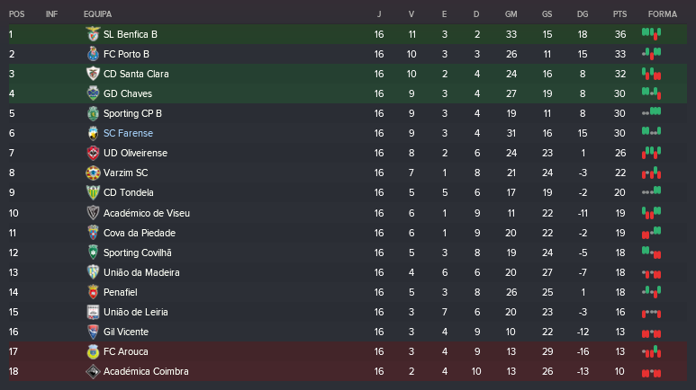696x390 pixels.
Task: Click the Académica Coimbra club badge
Action: [x=92, y=371]
